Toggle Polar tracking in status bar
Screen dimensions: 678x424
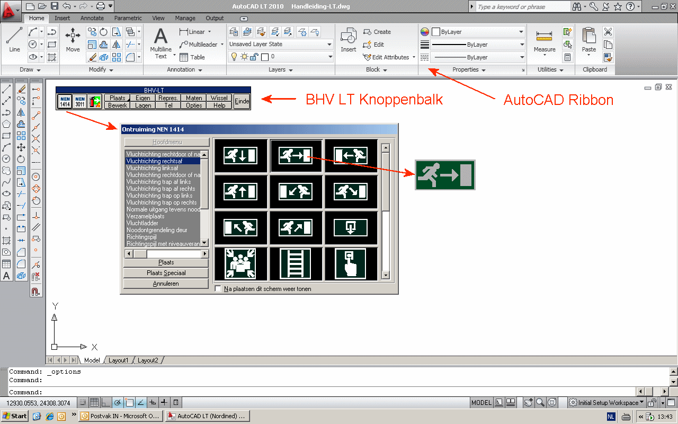pos(118,403)
